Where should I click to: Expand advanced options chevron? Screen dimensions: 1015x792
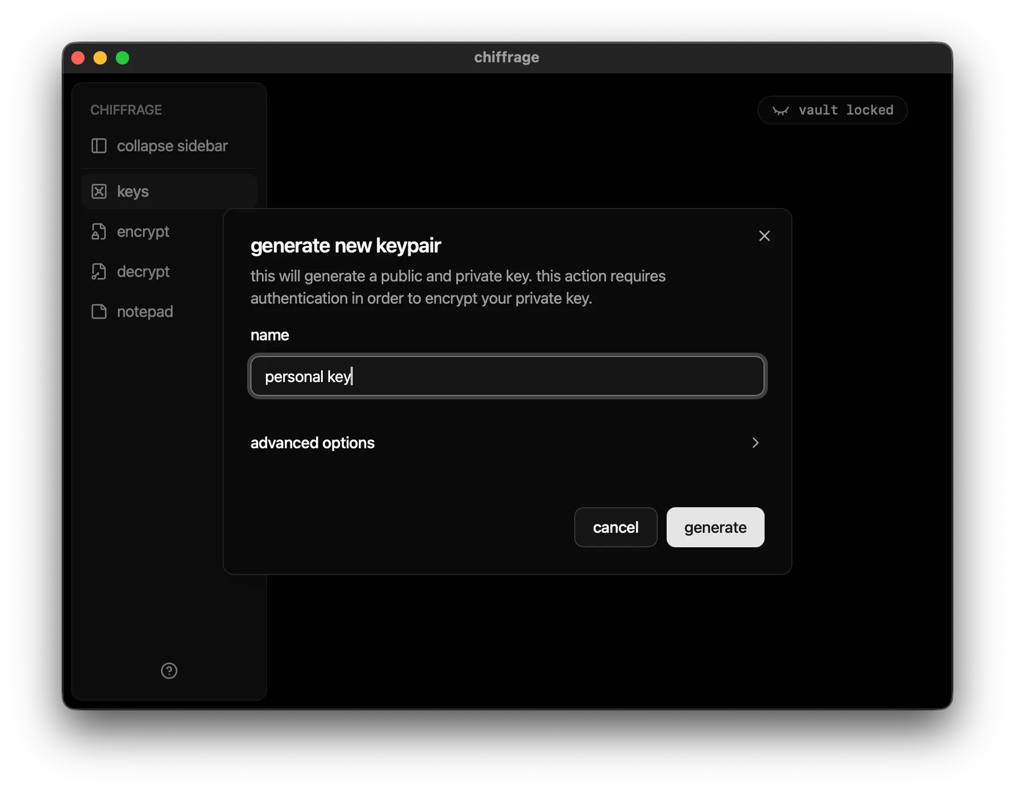[x=755, y=443]
